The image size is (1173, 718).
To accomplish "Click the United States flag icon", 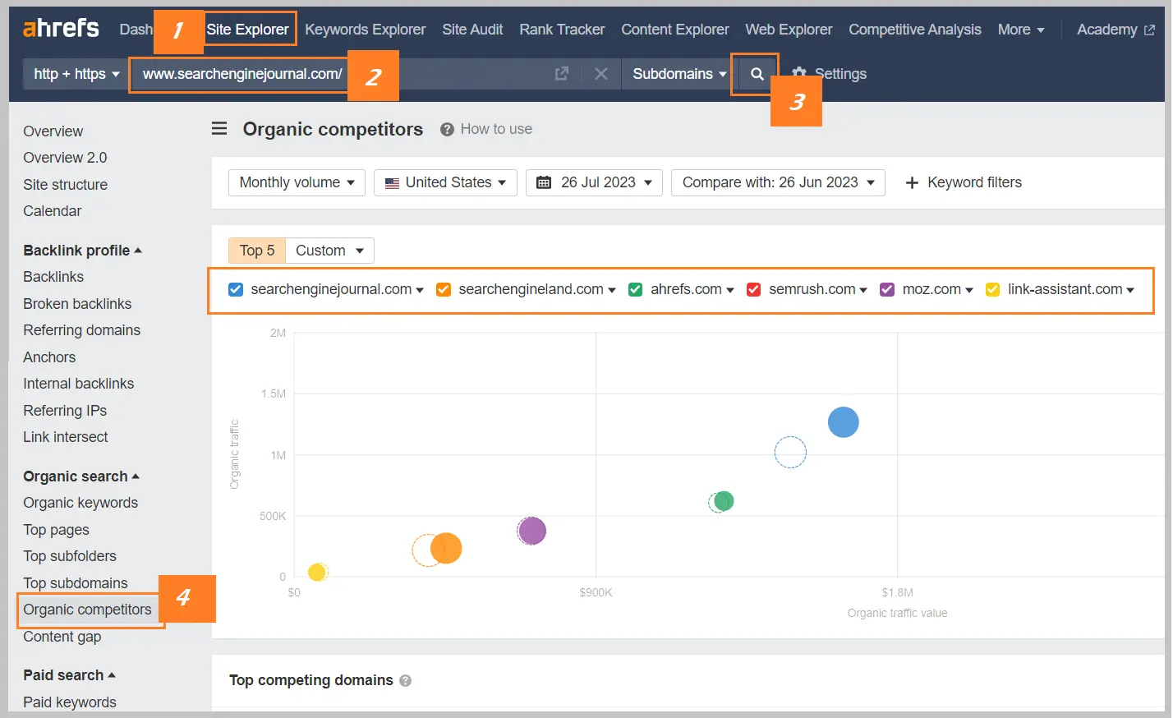I will (x=392, y=182).
